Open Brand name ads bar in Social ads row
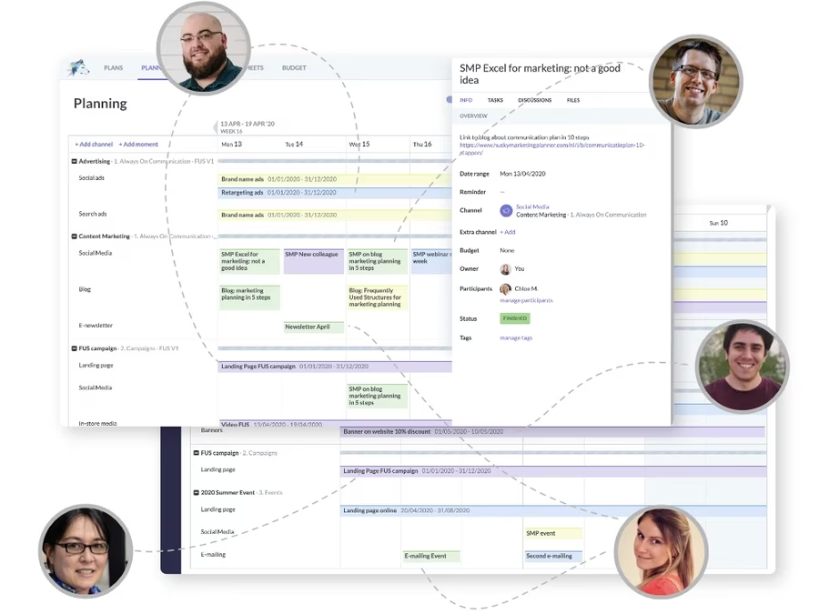Screen dimensions: 819x614 point(335,179)
